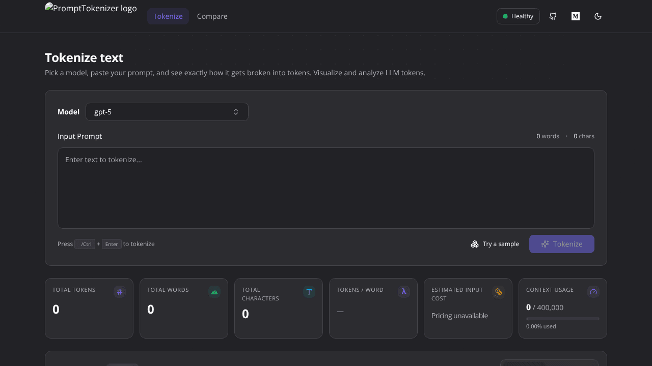
Task: Click the /Ctrl key hint badge
Action: point(85,244)
